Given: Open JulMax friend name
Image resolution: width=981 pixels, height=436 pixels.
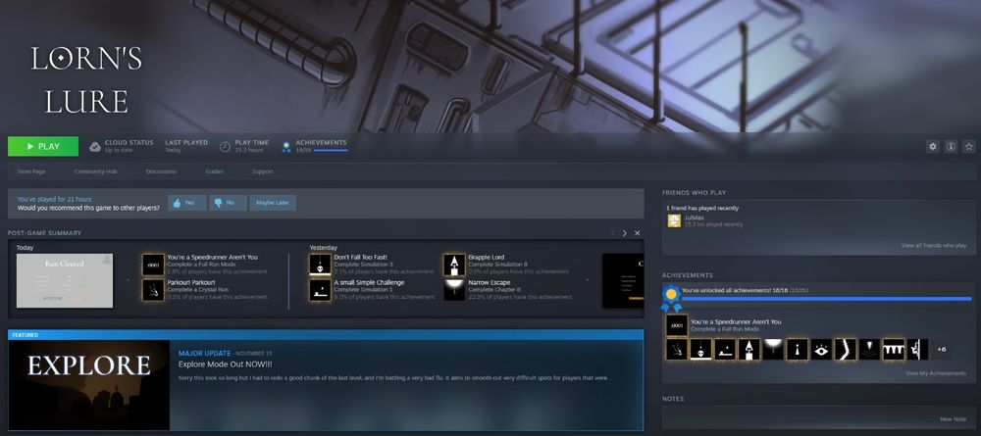Looking at the screenshot, I should (695, 218).
